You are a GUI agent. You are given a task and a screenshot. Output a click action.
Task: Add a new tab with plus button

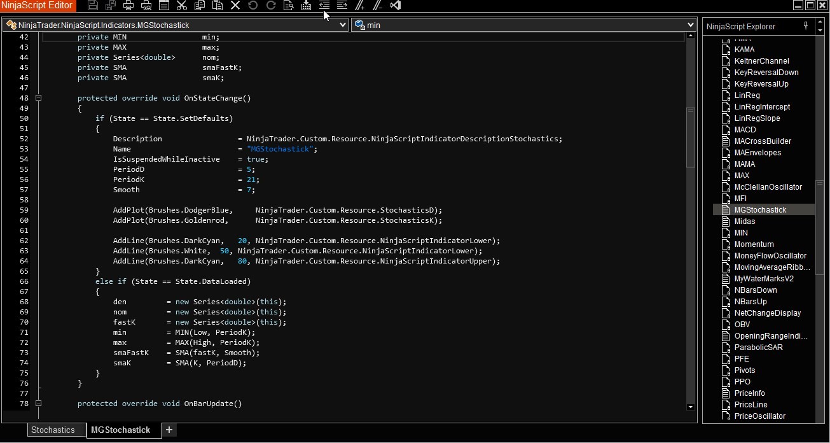coord(169,430)
